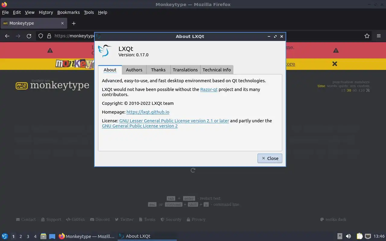Open the Tools menu
The width and height of the screenshot is (386, 241).
click(x=89, y=12)
